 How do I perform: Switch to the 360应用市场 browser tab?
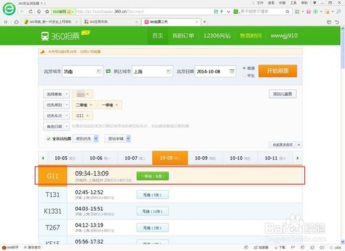111,22
